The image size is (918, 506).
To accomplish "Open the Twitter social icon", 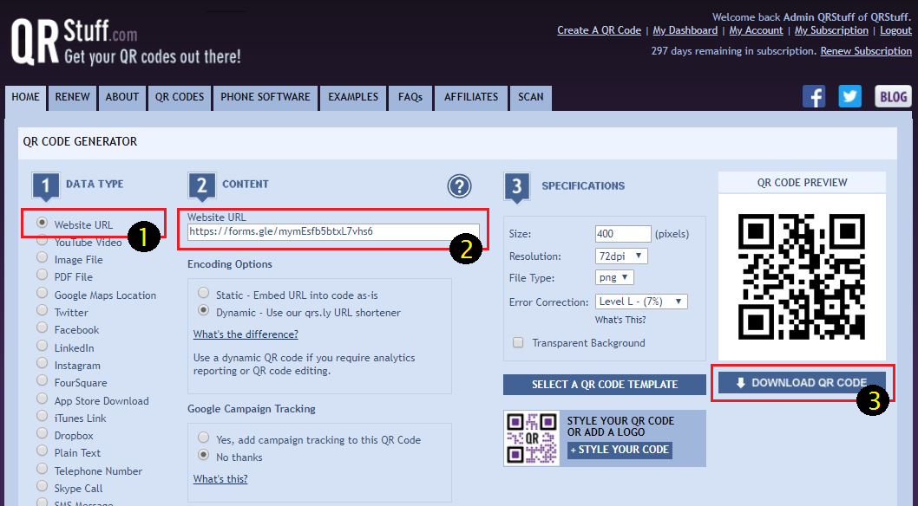I will (x=850, y=96).
